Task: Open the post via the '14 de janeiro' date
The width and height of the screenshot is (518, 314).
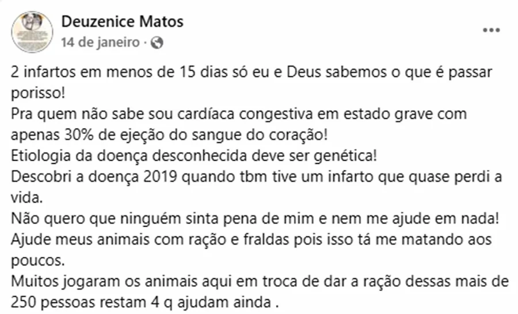Action: pos(100,42)
